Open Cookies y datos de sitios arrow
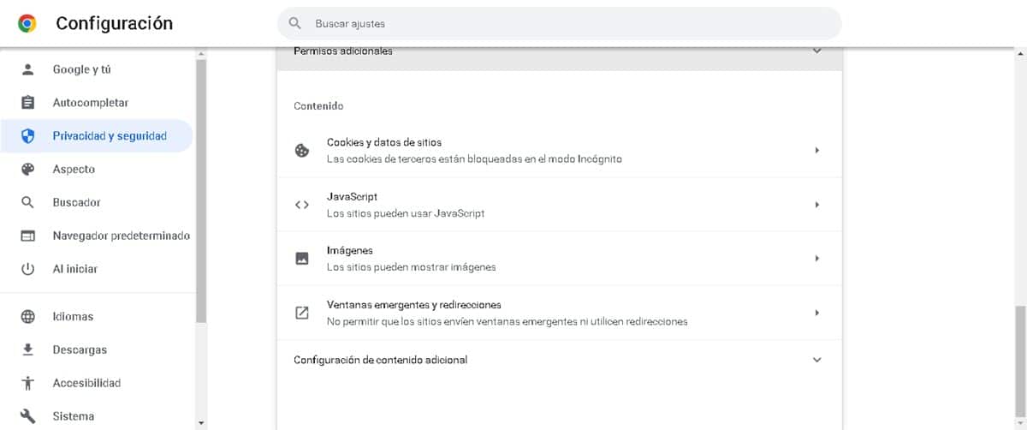 click(x=816, y=151)
